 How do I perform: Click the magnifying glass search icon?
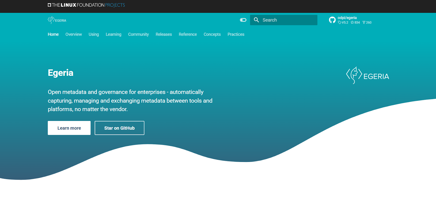click(256, 20)
